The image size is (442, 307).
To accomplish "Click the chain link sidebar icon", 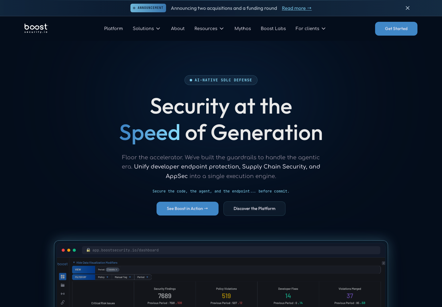I will tap(63, 302).
